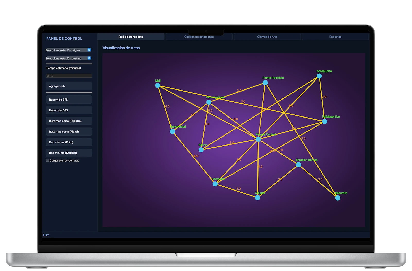Run Ruta más corta (Dijkstra)
The height and width of the screenshot is (271, 412).
69,121
